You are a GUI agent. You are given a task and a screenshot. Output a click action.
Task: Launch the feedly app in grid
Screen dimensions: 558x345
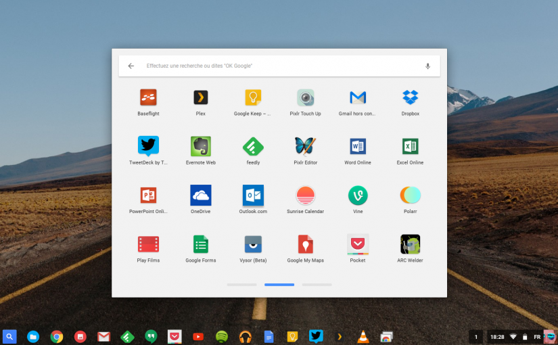[x=253, y=146]
